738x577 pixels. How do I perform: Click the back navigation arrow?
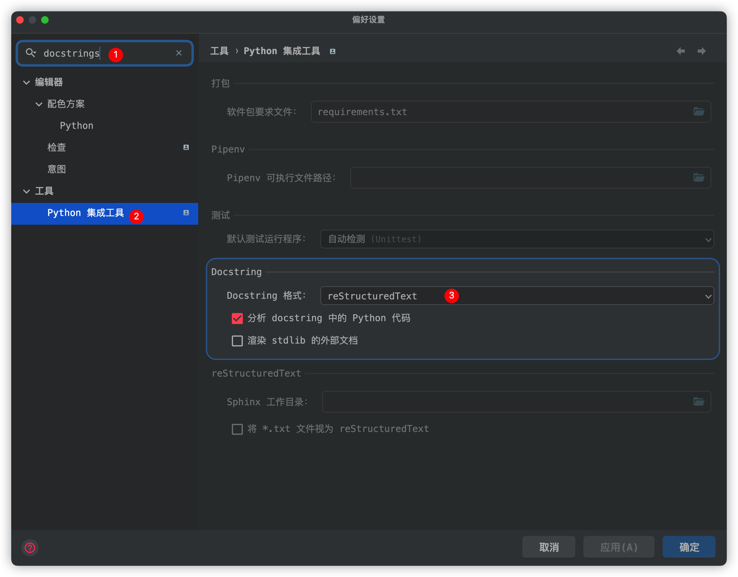[681, 51]
